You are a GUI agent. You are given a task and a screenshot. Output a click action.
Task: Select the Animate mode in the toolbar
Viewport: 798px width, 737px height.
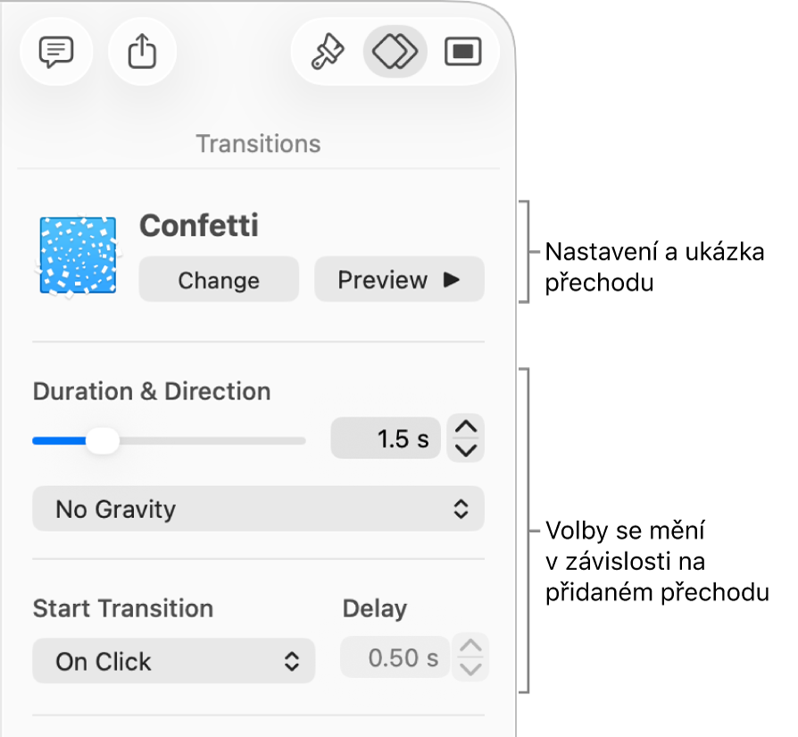coord(394,52)
